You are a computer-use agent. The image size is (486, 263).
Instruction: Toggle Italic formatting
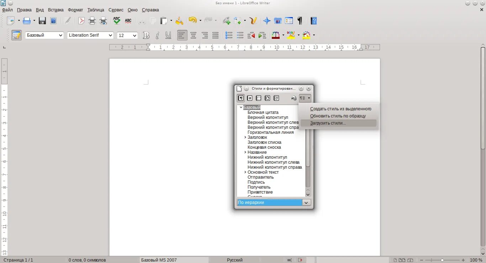[x=157, y=35]
